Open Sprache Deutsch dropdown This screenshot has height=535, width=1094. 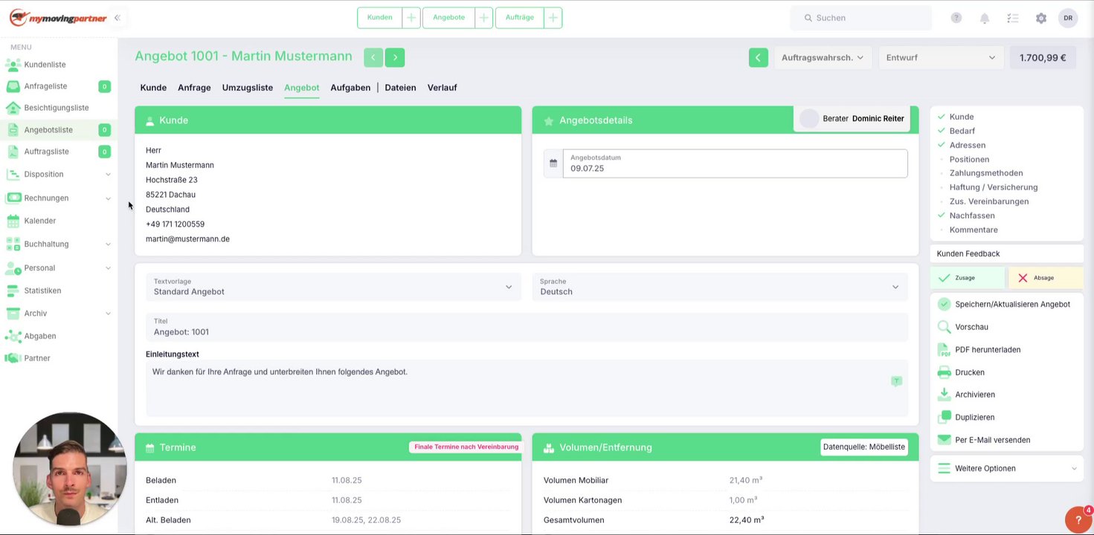coord(720,287)
